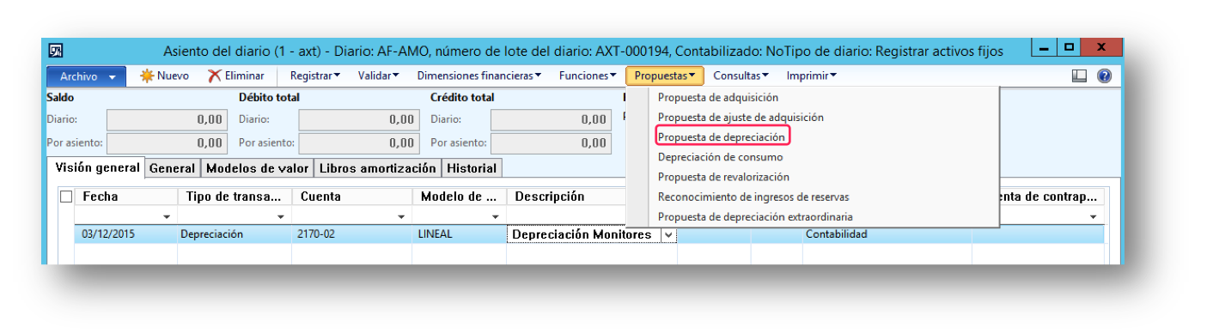Sort by the Cuenta column header
The image size is (1213, 333).
point(352,197)
